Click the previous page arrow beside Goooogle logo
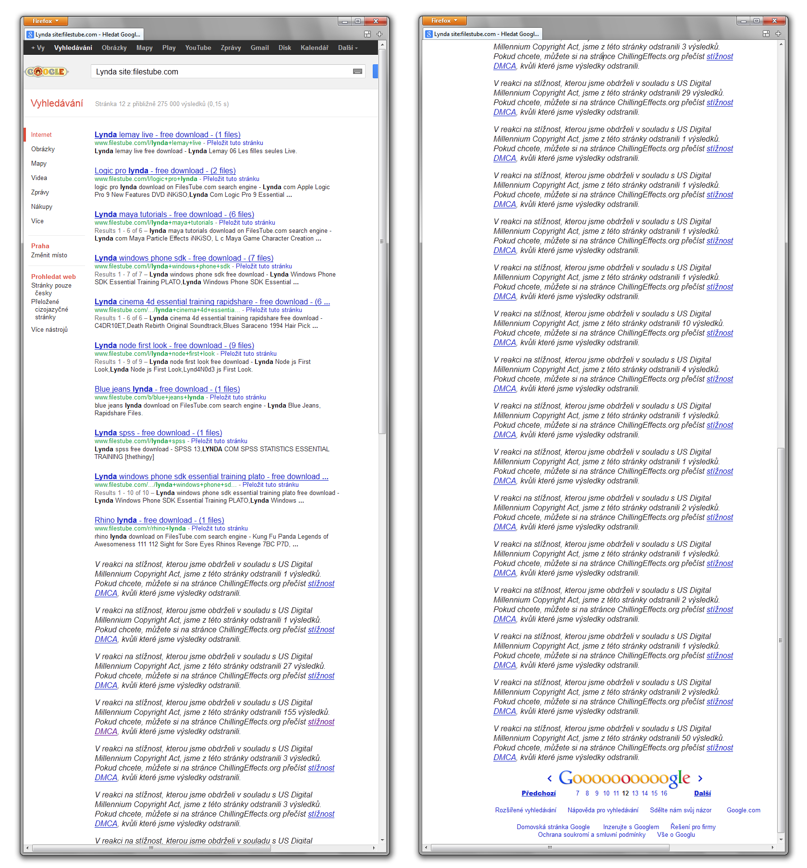This screenshot has width=807, height=868. click(x=550, y=779)
